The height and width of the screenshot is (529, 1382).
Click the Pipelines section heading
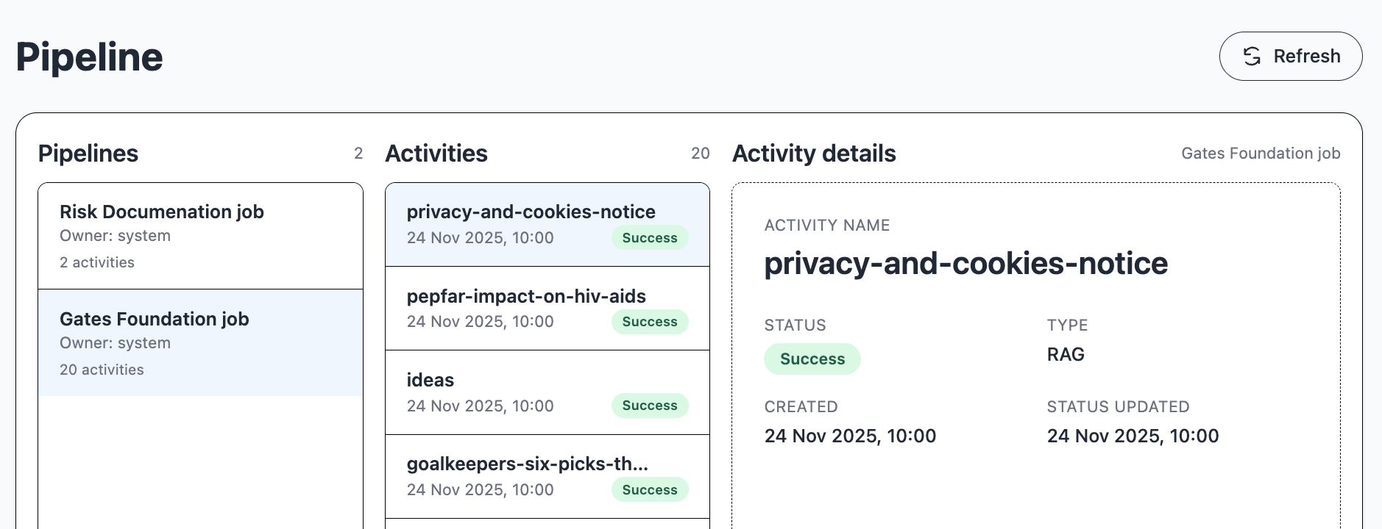(88, 154)
